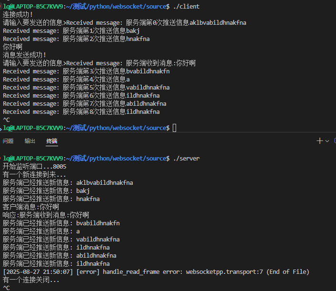336x291 pixels.
Task: Click server line 推送新信息: abildhnakfna
Action: point(59,256)
